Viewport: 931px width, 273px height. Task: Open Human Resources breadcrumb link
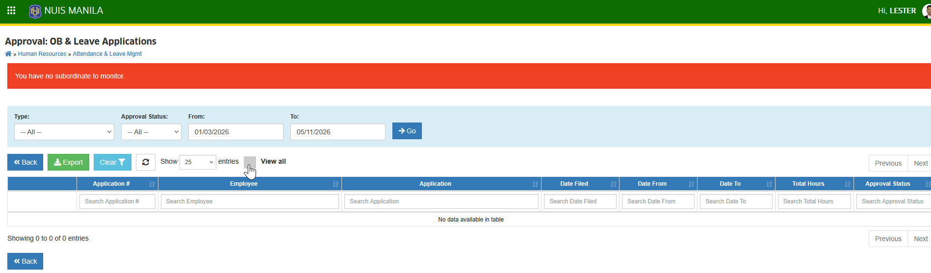tap(42, 54)
